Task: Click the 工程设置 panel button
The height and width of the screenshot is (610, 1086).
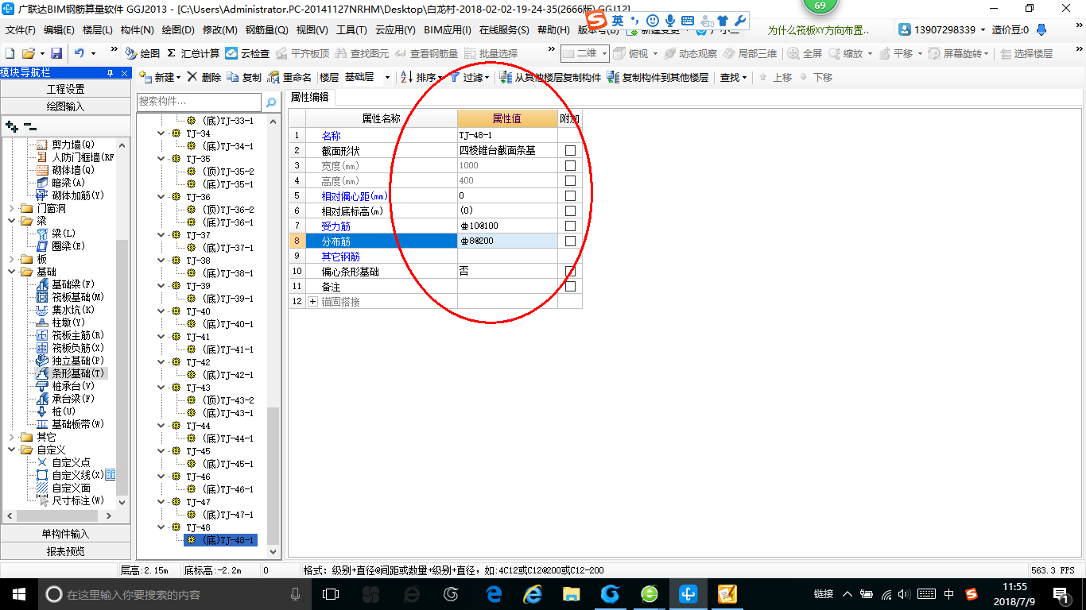Action: point(65,89)
